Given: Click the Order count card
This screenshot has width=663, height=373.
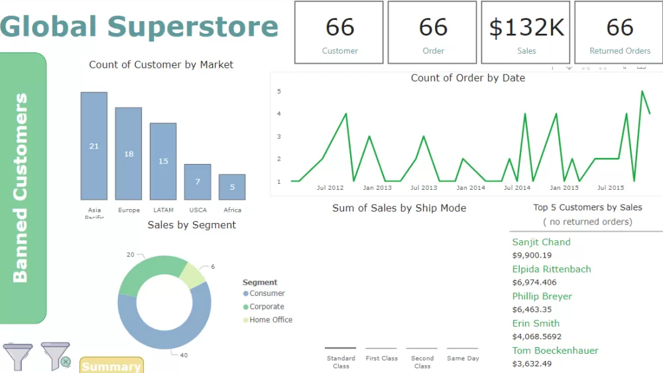Looking at the screenshot, I should point(432,32).
